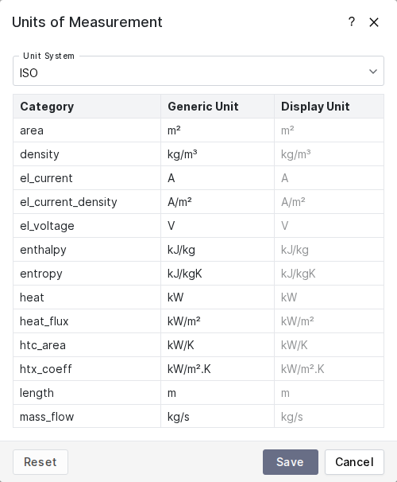The image size is (397, 482).
Task: Reset units to defaults
Action: [40, 462]
